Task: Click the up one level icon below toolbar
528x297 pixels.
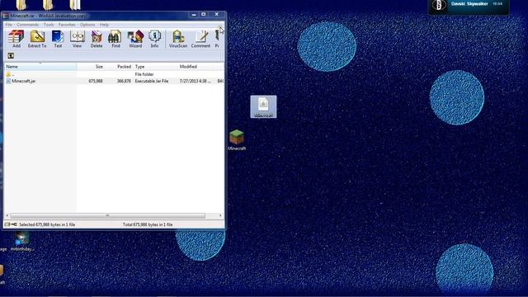Action: click(11, 55)
